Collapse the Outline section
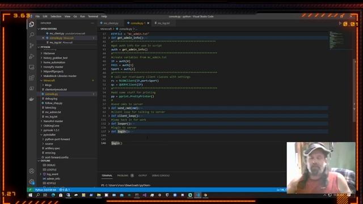Screen dimensions: 363x204 (x=45, y=160)
